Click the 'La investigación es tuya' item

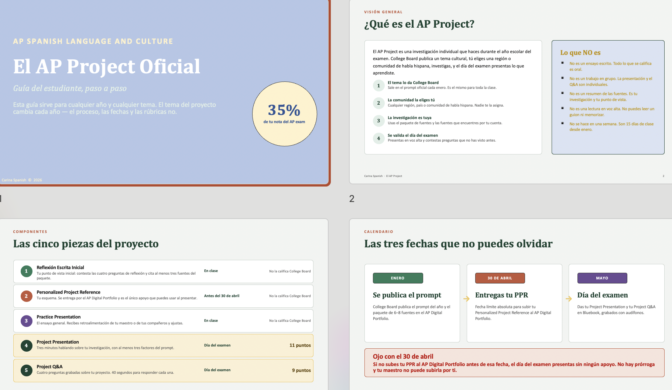point(409,118)
